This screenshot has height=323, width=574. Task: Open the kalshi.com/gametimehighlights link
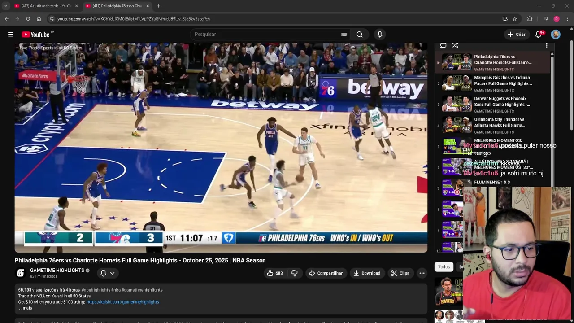122,302
